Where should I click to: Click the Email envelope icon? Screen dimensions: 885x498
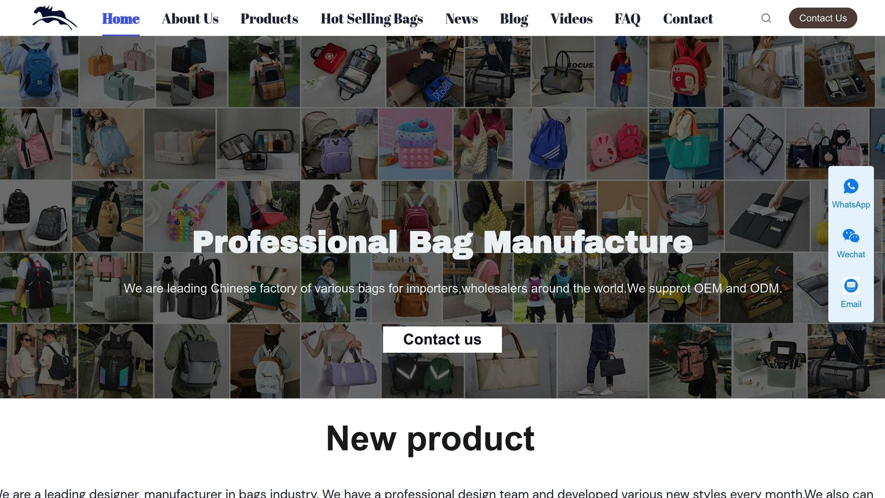(x=851, y=286)
